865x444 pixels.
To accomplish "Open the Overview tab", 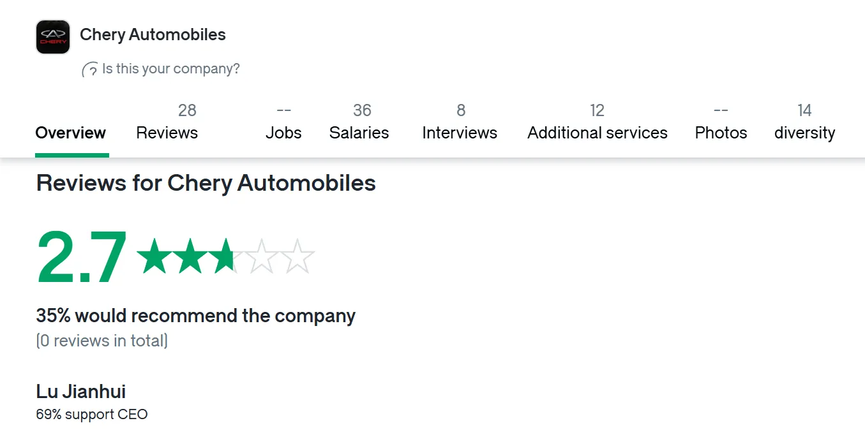I will 71,133.
